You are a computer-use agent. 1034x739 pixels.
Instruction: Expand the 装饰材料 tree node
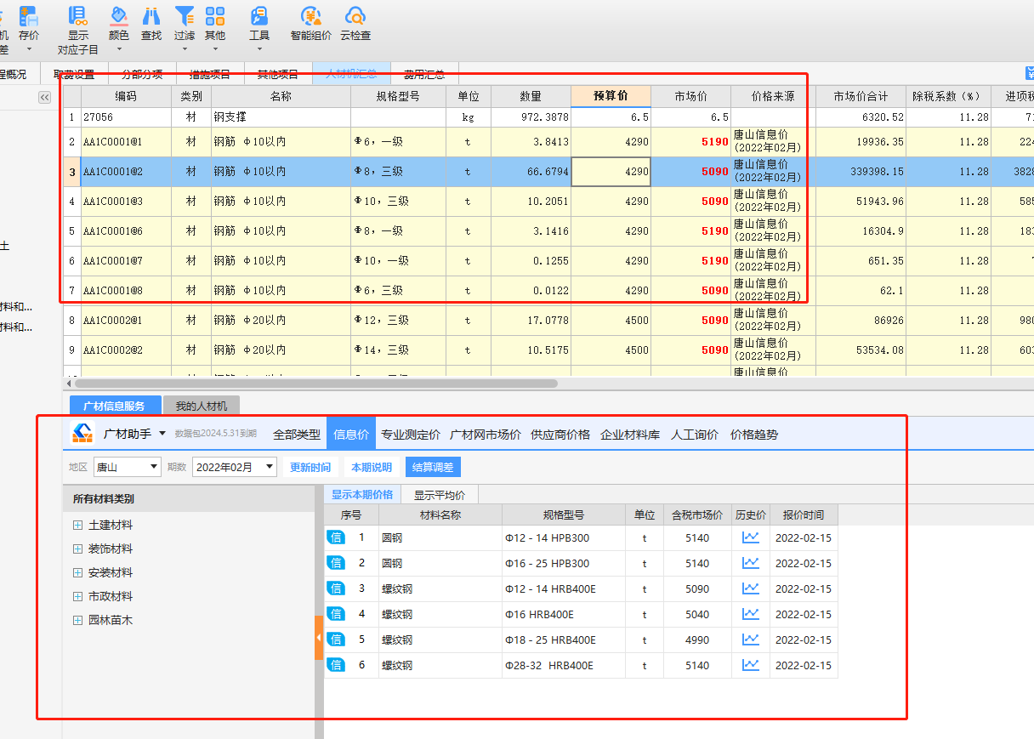77,549
